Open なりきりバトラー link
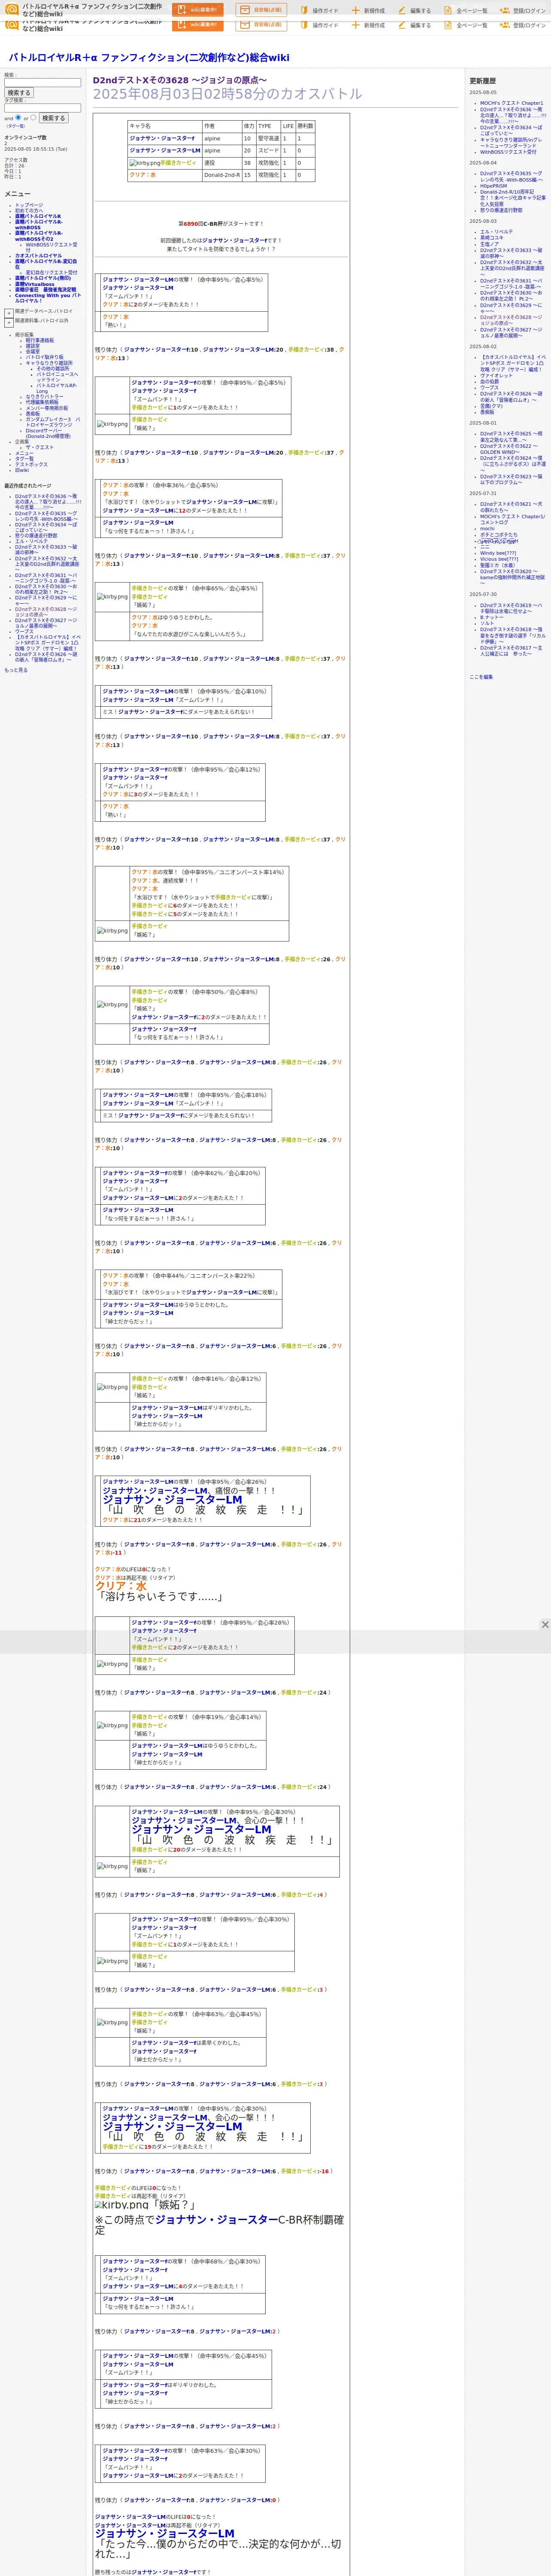 pos(44,397)
